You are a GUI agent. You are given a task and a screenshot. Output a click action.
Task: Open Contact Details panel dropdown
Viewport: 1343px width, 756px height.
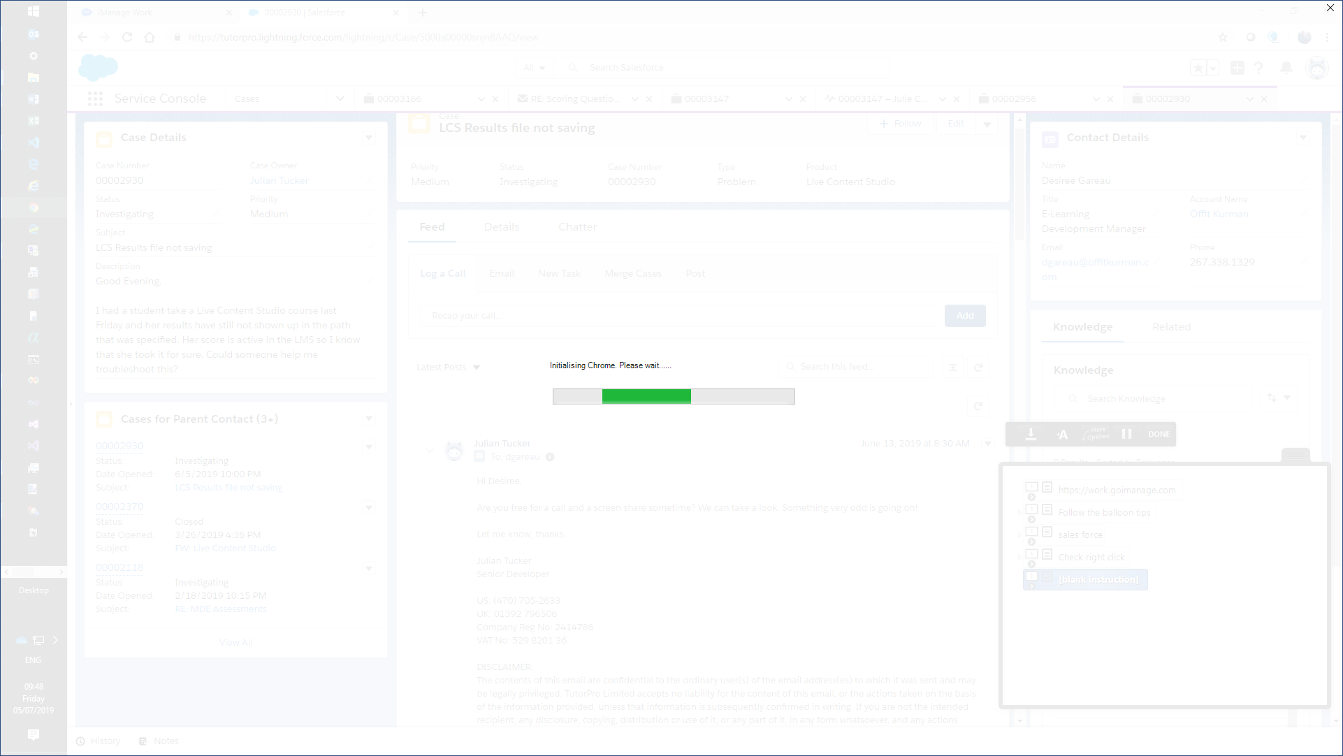tap(1302, 138)
